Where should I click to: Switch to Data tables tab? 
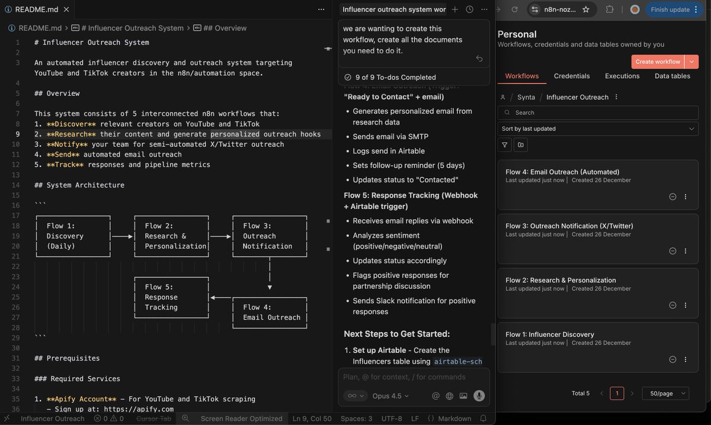tap(672, 76)
